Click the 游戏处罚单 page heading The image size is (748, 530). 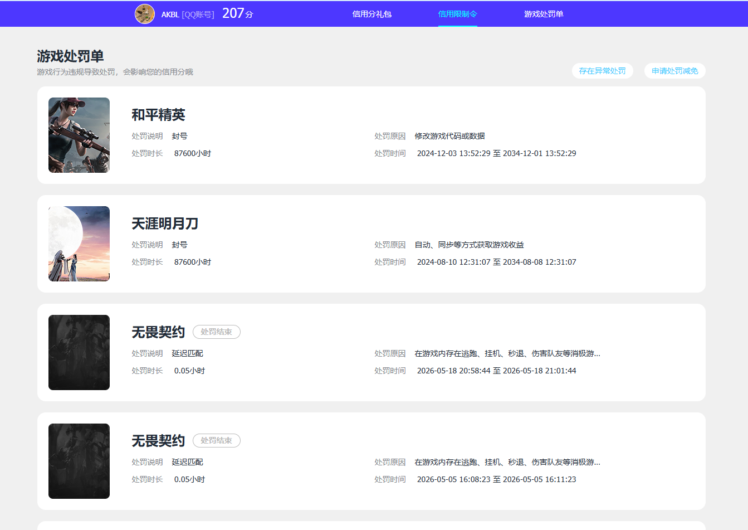tap(70, 56)
